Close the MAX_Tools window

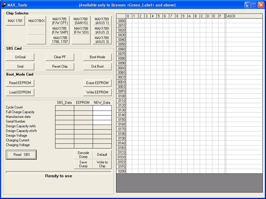(x=261, y=5)
